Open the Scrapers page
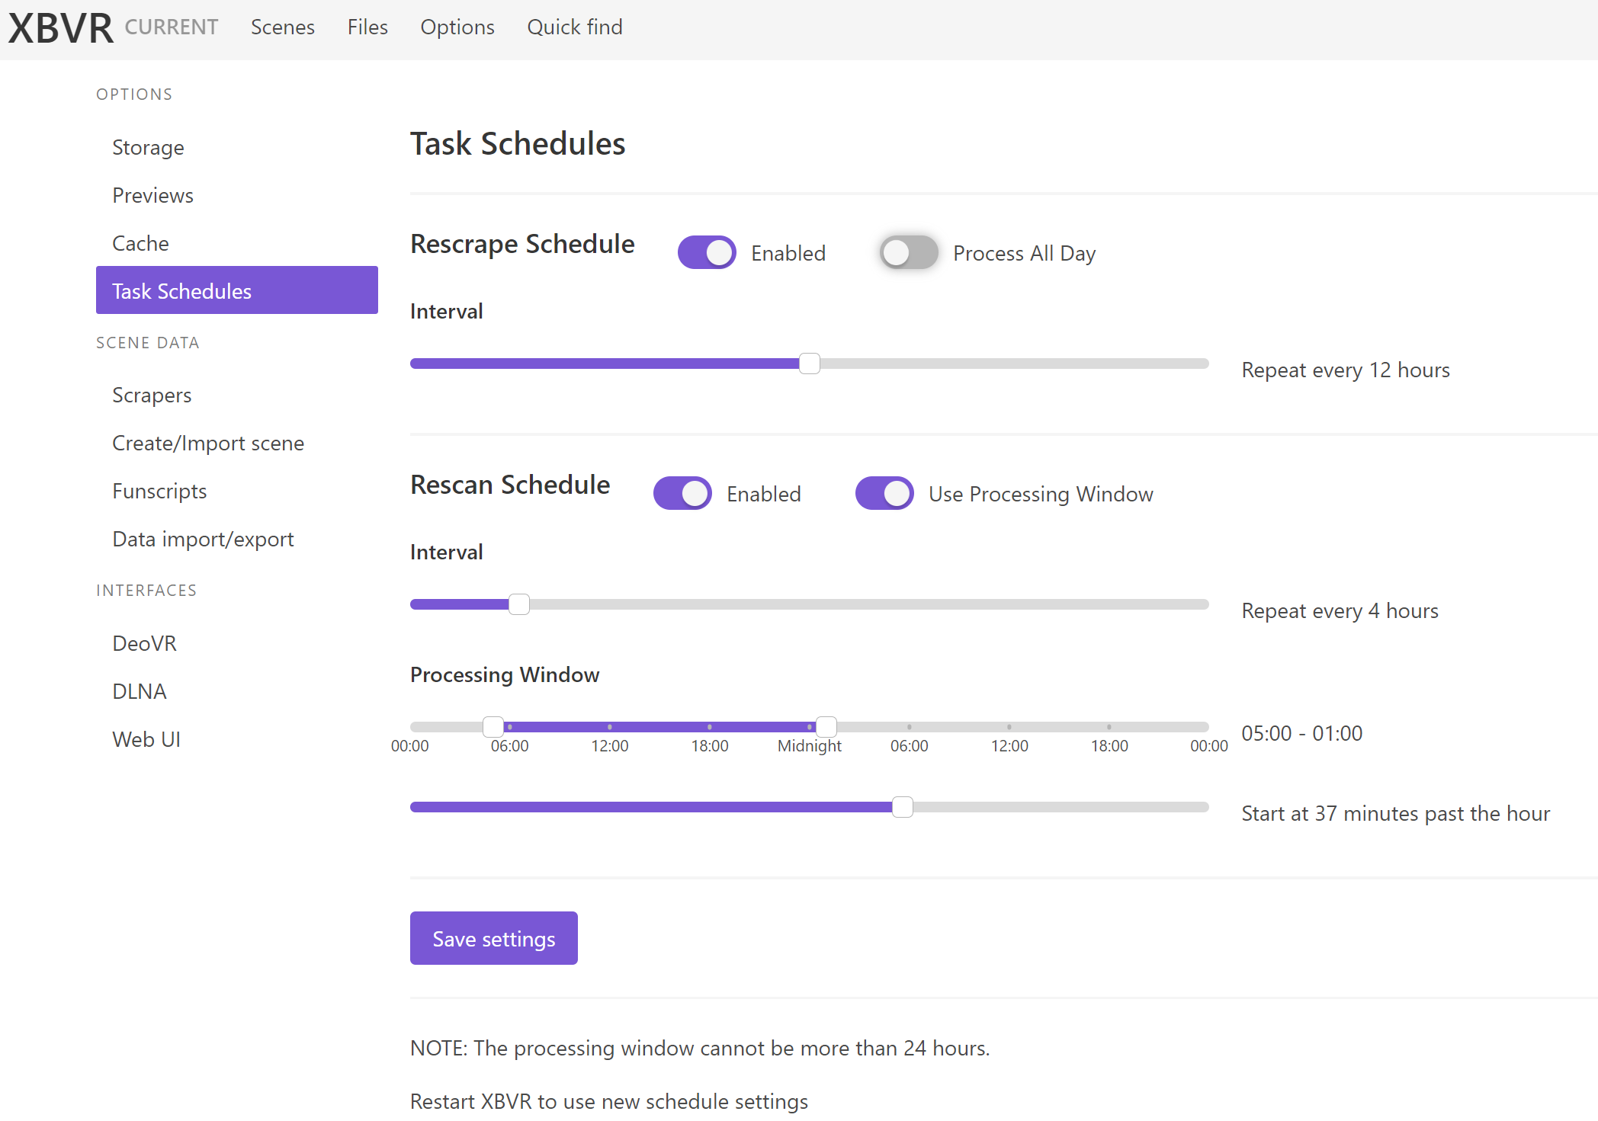1598x1121 pixels. click(x=152, y=395)
